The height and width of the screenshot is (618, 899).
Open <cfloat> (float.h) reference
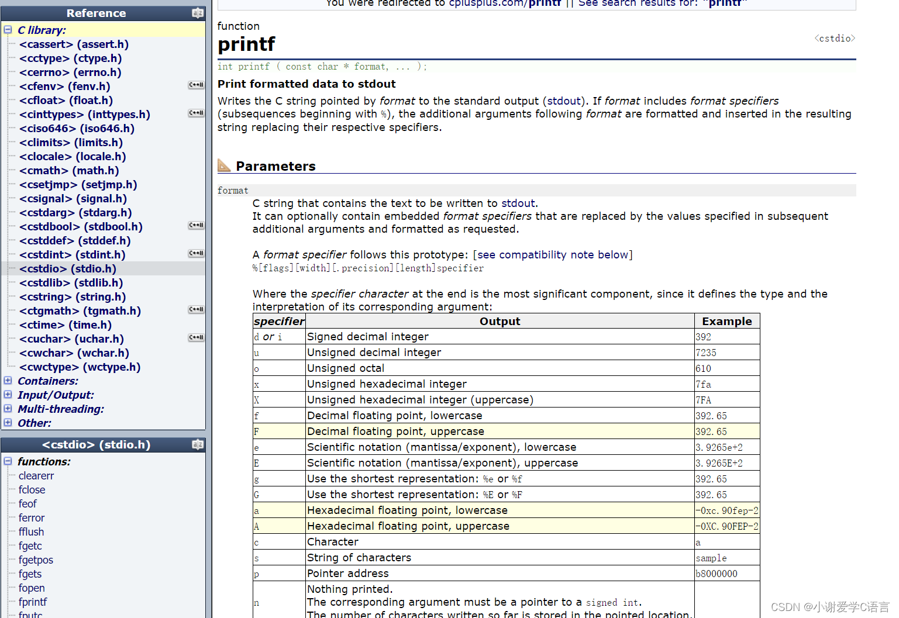click(66, 101)
